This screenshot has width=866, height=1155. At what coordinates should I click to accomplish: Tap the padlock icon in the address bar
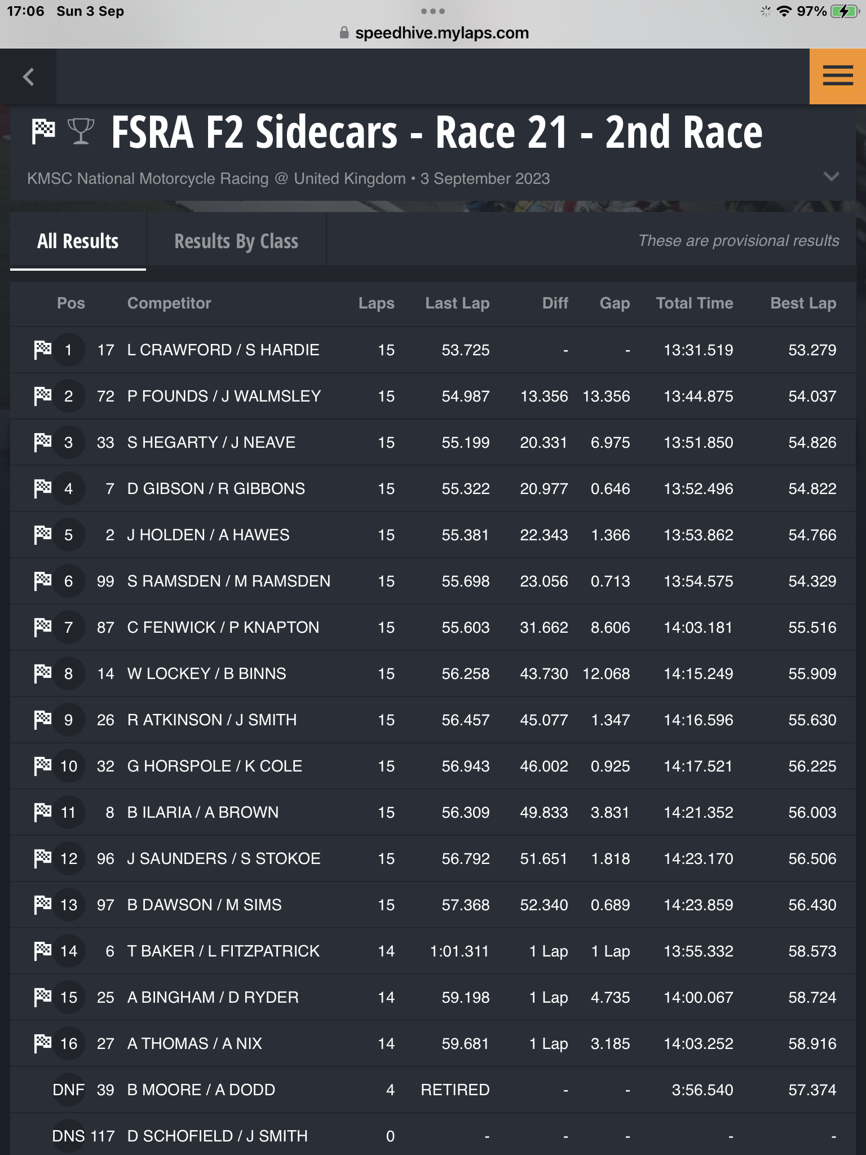tap(344, 33)
